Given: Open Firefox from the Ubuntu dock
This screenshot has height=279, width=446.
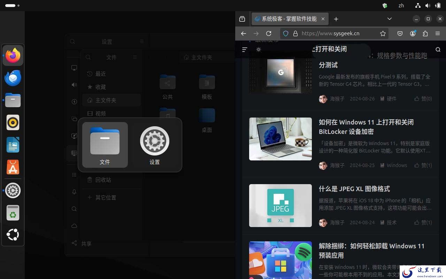Looking at the screenshot, I should (x=13, y=55).
